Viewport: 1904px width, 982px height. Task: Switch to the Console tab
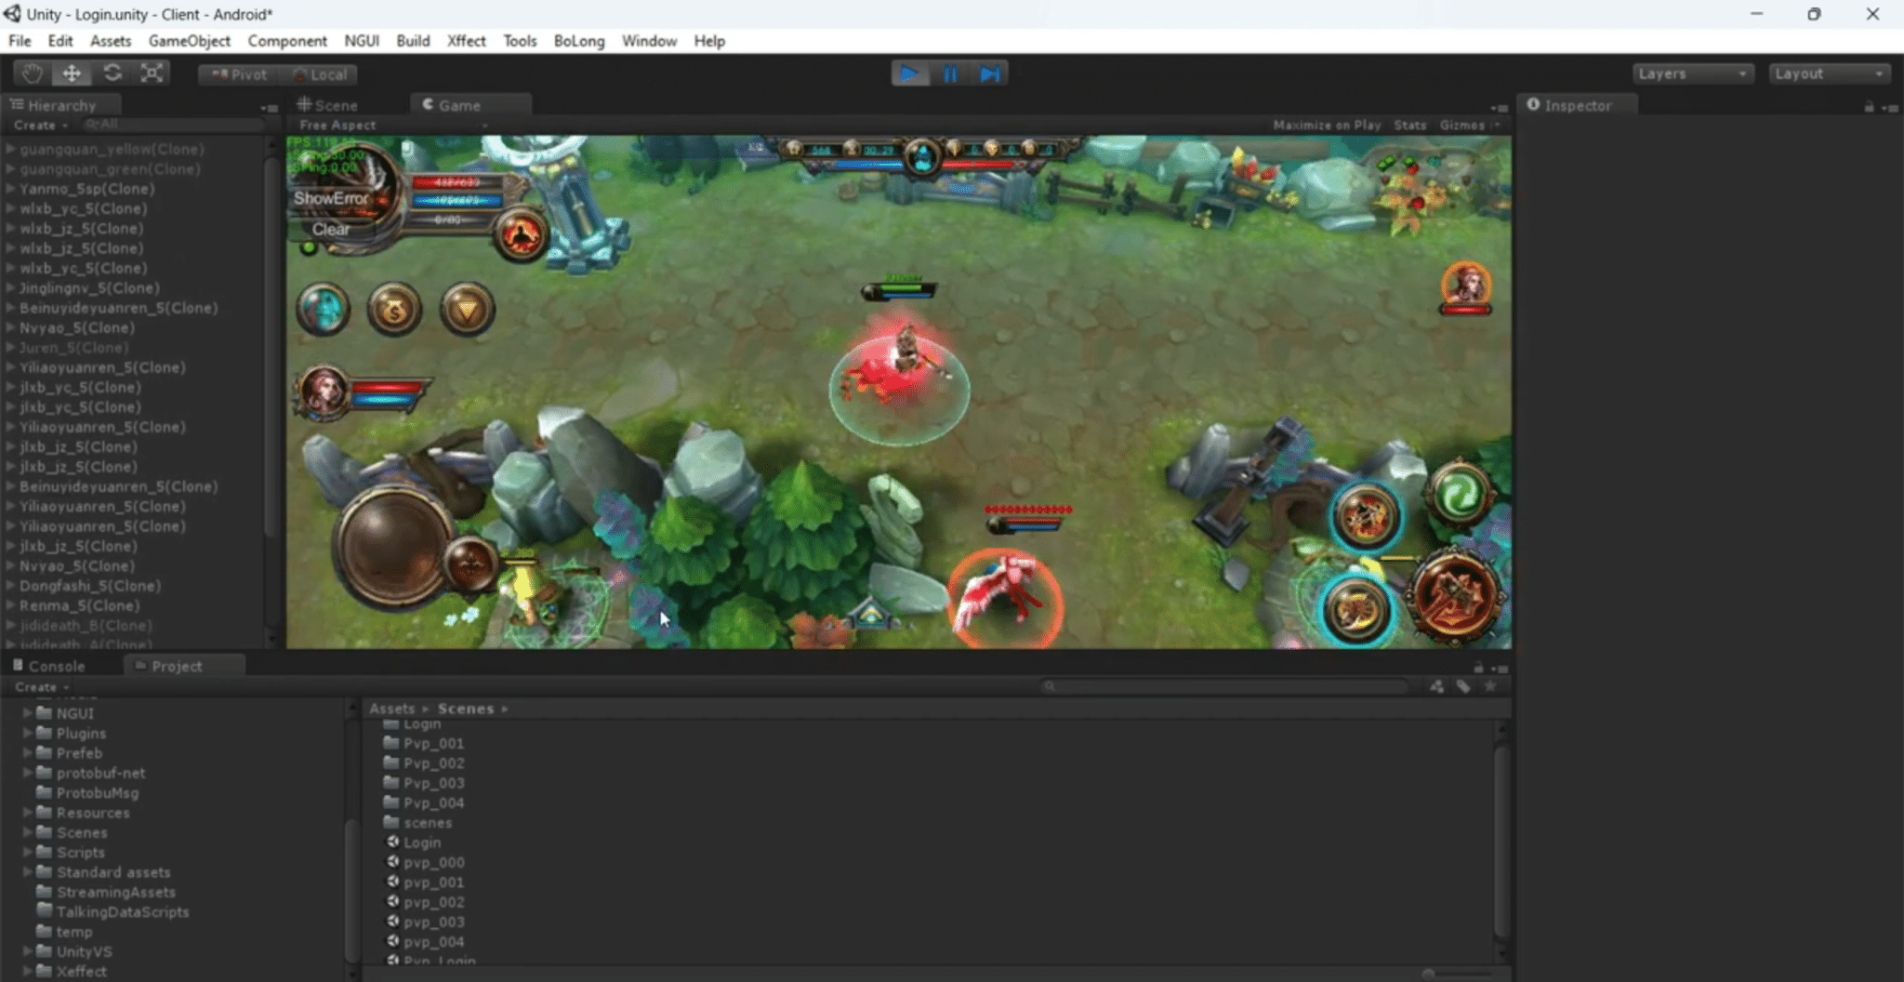48,666
